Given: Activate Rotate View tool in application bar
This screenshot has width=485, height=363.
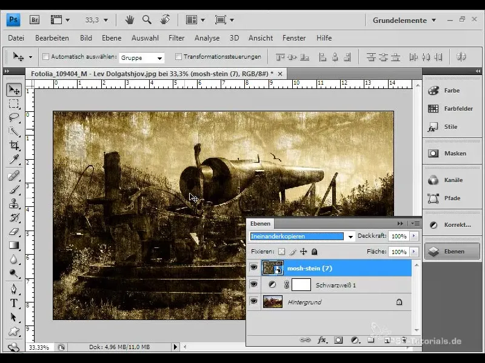Looking at the screenshot, I should 165,20.
